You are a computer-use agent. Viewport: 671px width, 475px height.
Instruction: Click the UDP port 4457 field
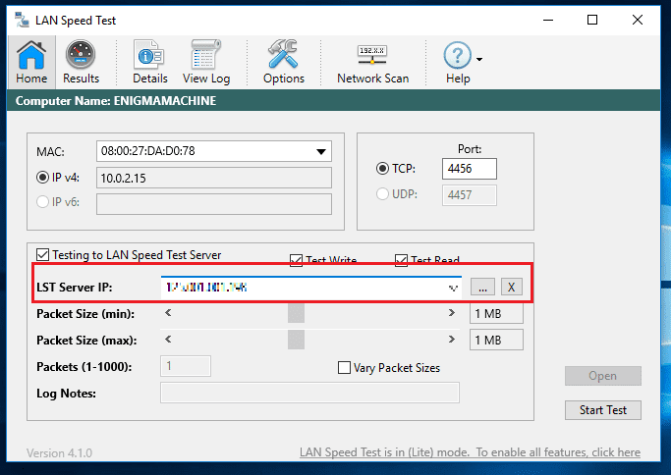coord(470,195)
